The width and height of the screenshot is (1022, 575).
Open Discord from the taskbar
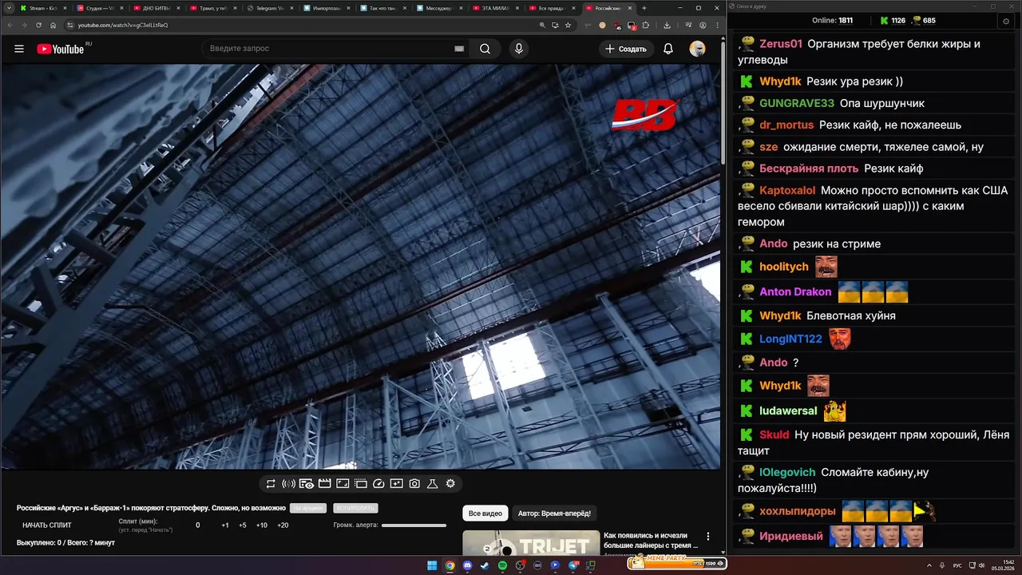(x=467, y=565)
